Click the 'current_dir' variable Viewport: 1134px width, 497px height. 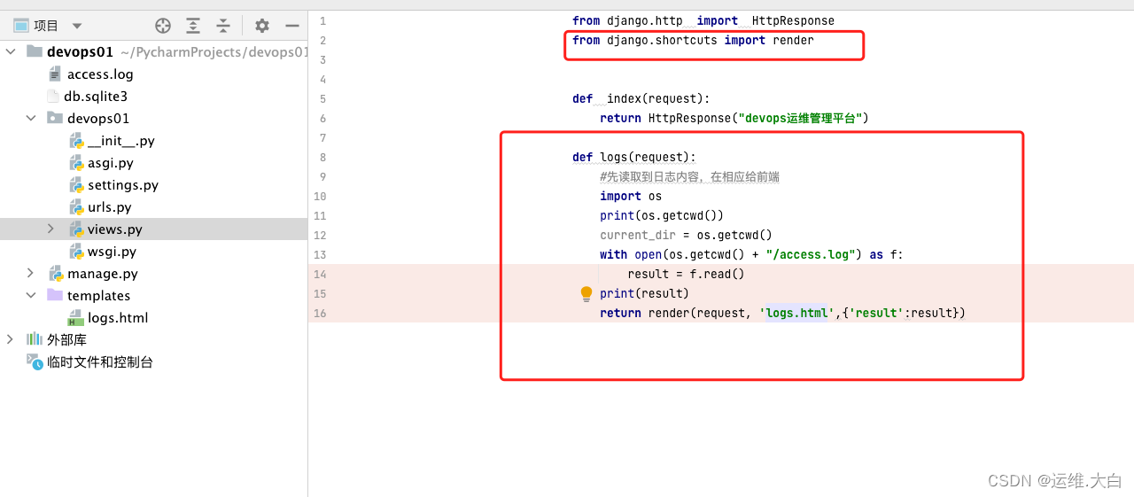637,235
